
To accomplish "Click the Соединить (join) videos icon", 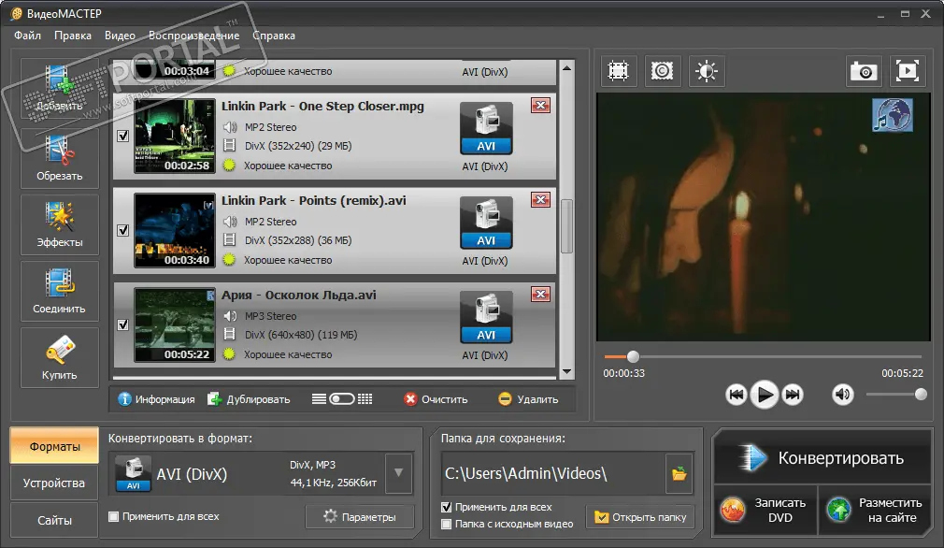I will pos(60,291).
